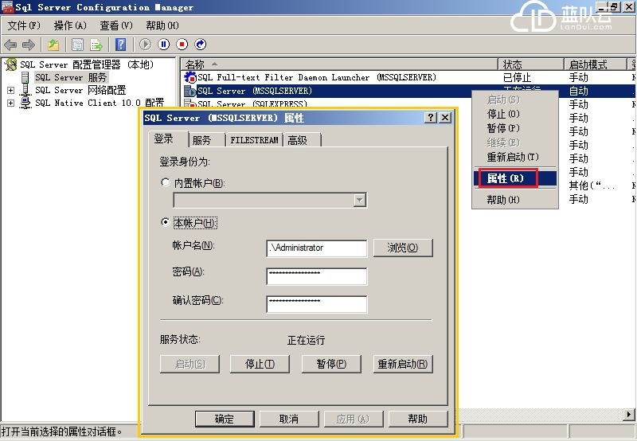Viewport: 637px width, 441px height.
Task: Select SQL Server 配置管理器 (本地) root
Action: click(x=87, y=64)
